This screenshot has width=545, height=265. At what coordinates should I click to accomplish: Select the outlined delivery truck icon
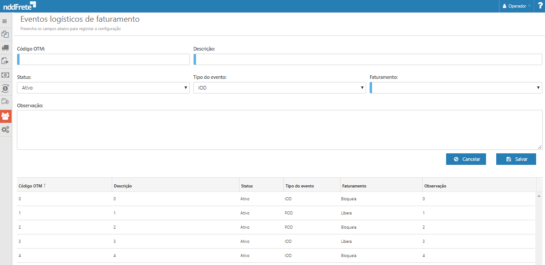5,101
